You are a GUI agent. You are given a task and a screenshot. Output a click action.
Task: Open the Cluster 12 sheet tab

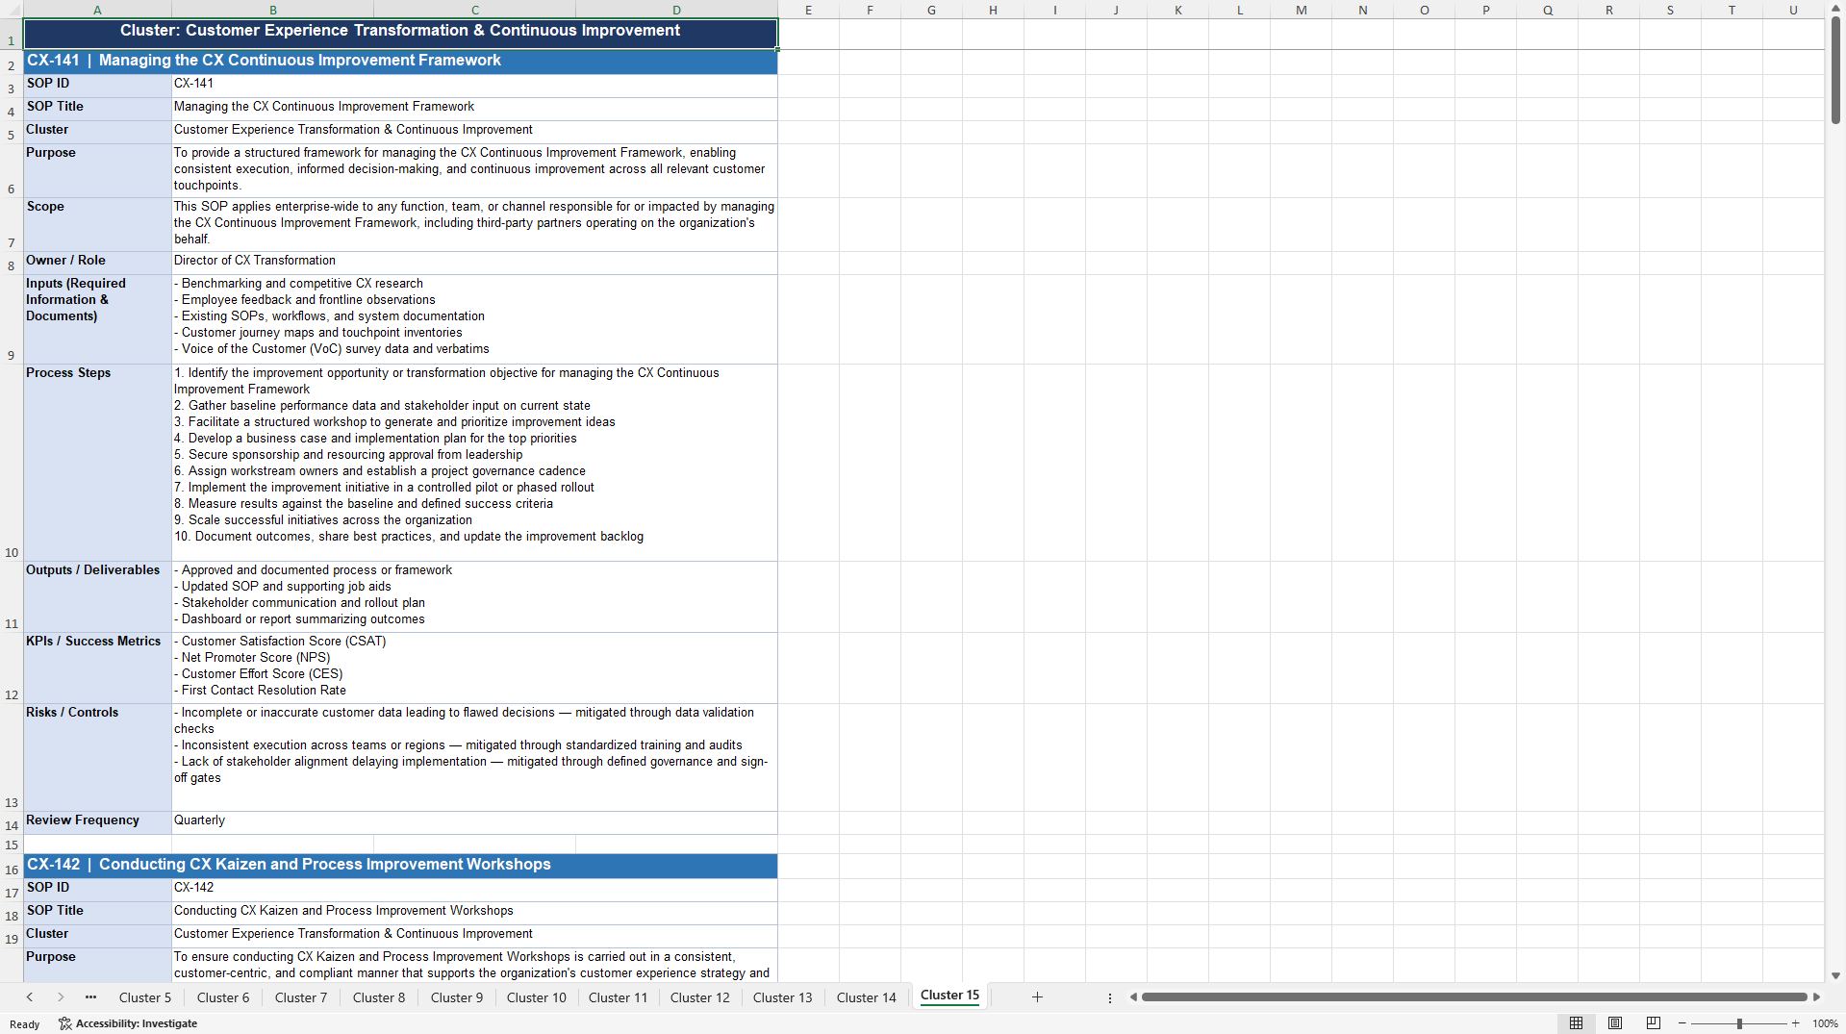700,997
